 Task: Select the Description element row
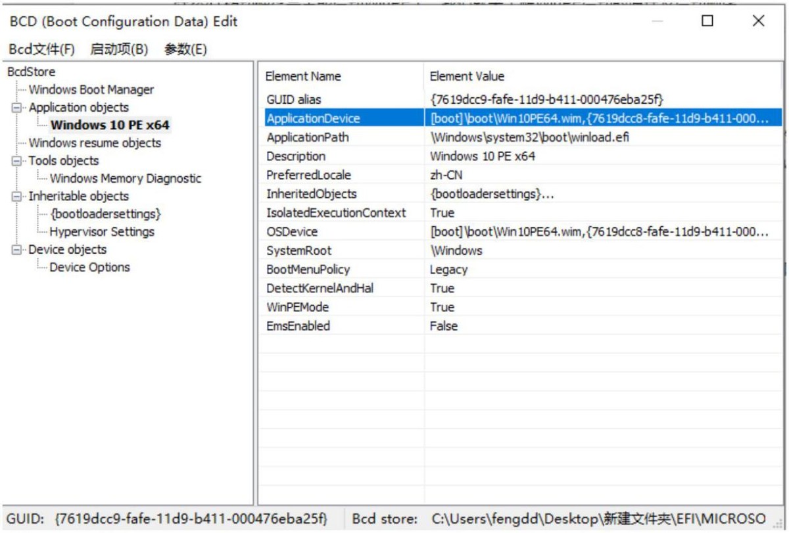pos(520,156)
